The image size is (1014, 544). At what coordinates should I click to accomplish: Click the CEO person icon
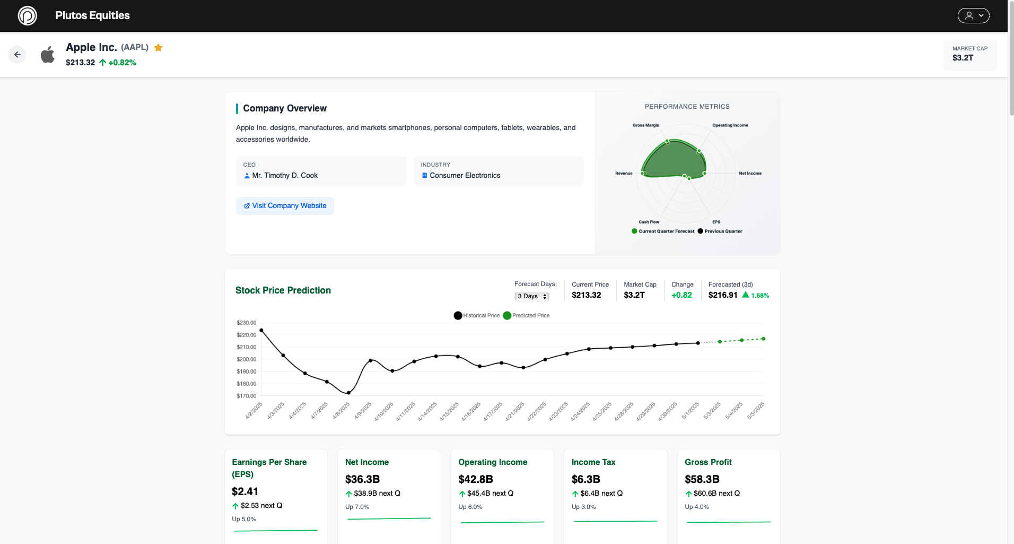247,176
